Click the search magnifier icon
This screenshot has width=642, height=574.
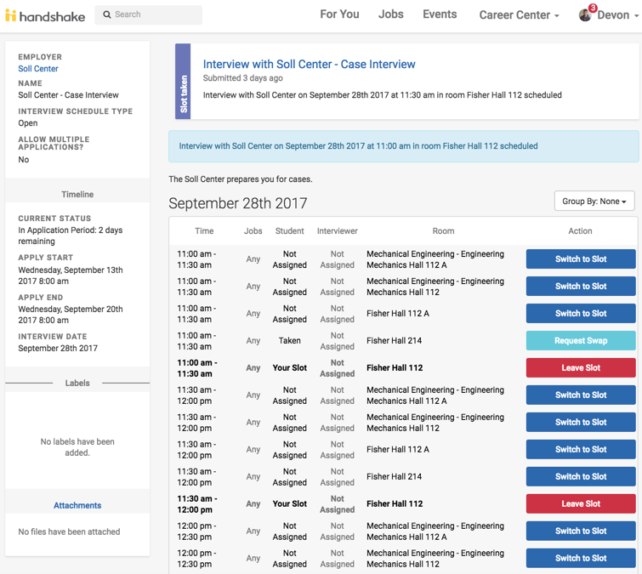[x=107, y=14]
